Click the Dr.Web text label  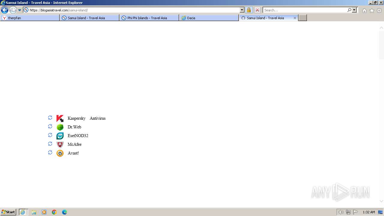[74, 127]
